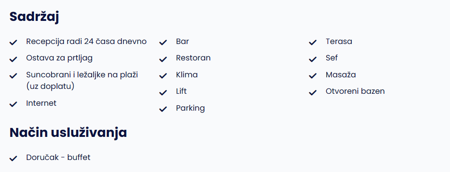Click the checkmark beside Sef
The height and width of the screenshot is (172, 450).
(313, 59)
